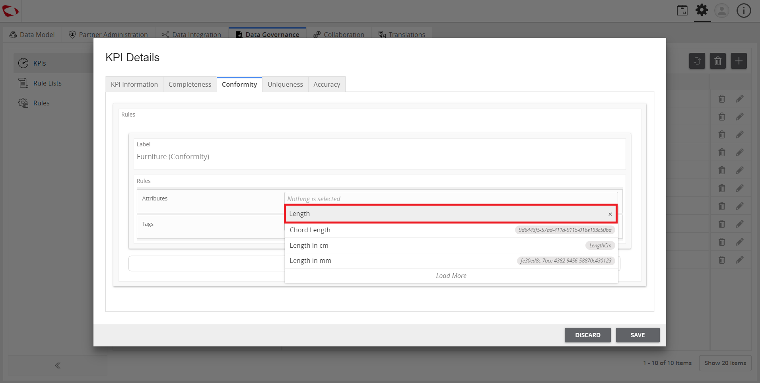This screenshot has width=760, height=383.
Task: Click the DISCARD button
Action: click(587, 335)
